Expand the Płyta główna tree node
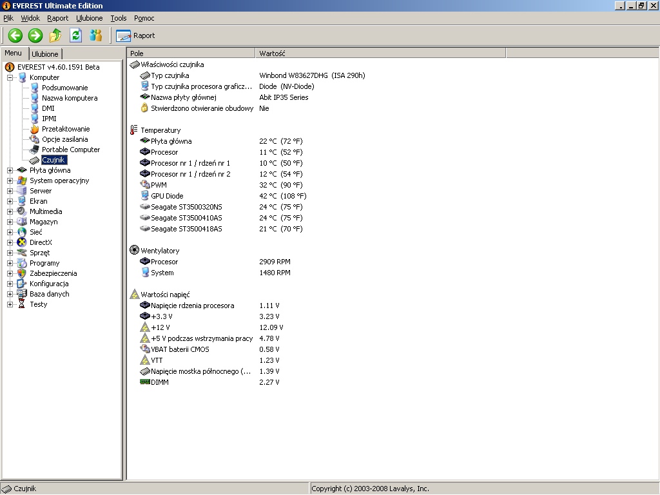 [x=10, y=170]
